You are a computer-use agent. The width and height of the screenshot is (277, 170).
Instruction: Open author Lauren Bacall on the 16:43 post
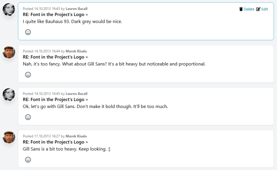(x=76, y=8)
